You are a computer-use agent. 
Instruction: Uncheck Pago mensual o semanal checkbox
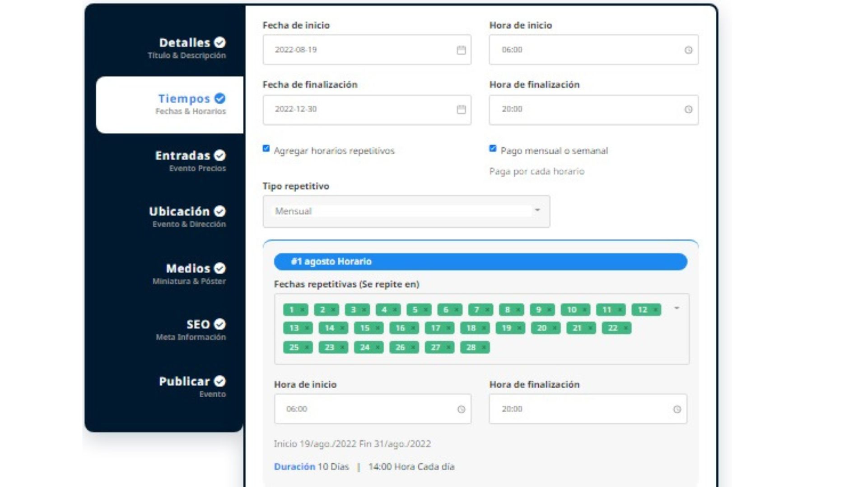click(x=493, y=148)
